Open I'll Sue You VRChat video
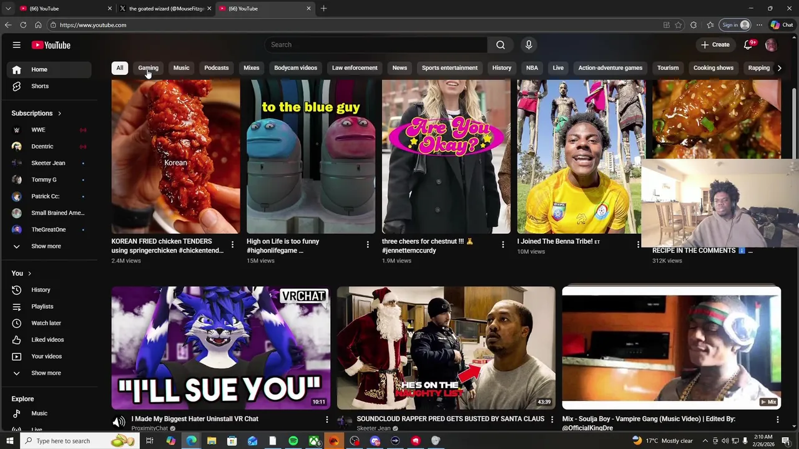 coord(221,348)
